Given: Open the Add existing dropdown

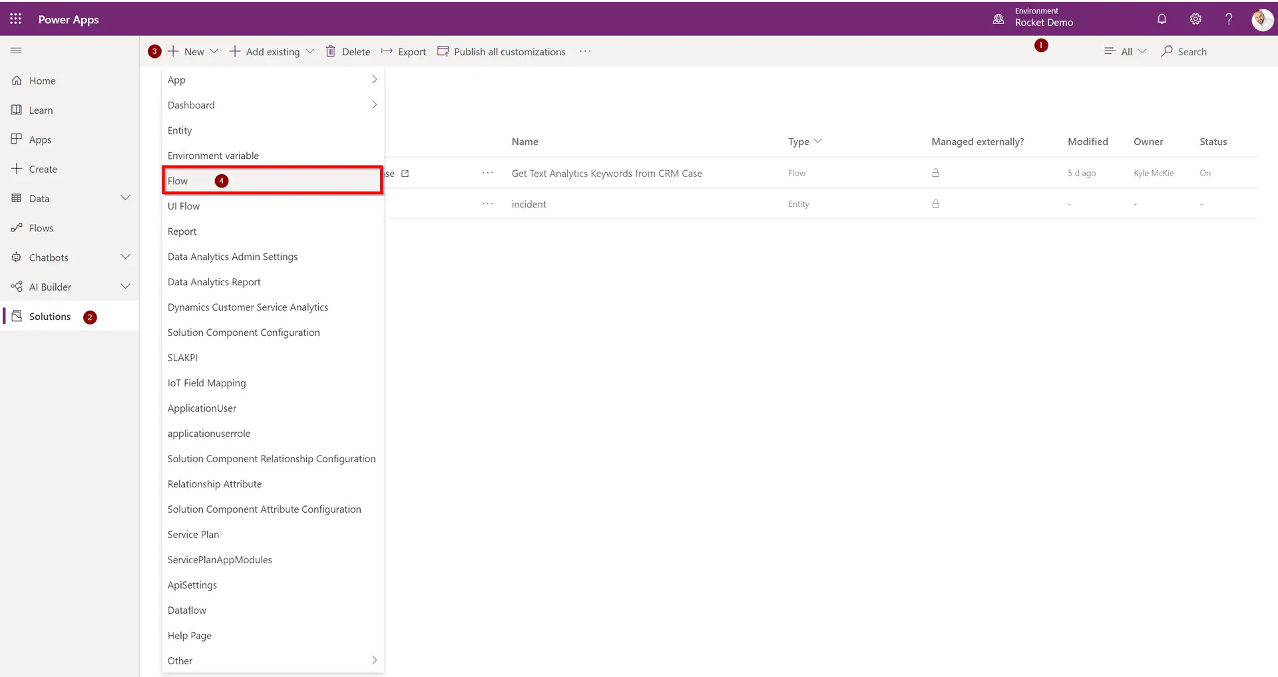Looking at the screenshot, I should tap(272, 51).
